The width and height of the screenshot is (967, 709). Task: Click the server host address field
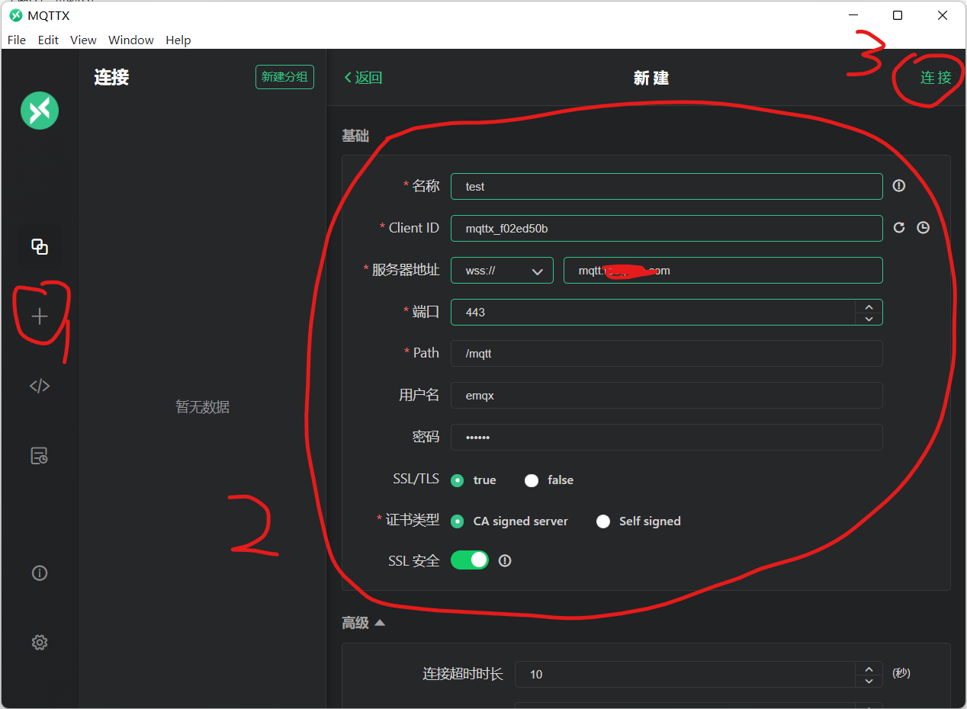tap(723, 271)
